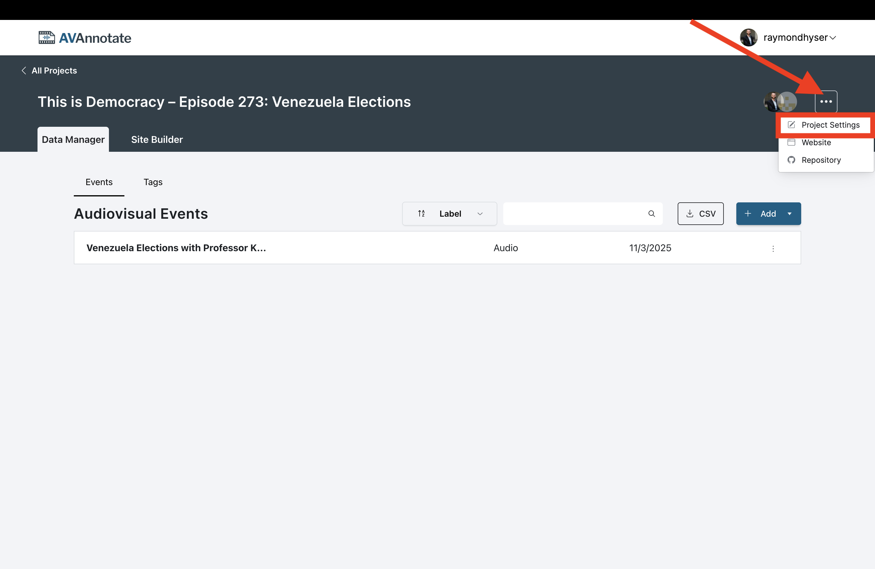The height and width of the screenshot is (569, 875).
Task: Click the alphabetical sort icon beside Label
Action: coord(421,214)
